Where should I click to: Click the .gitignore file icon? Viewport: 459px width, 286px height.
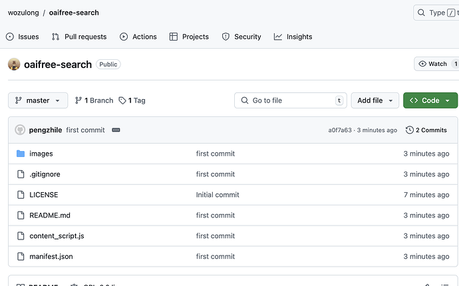[x=21, y=174]
